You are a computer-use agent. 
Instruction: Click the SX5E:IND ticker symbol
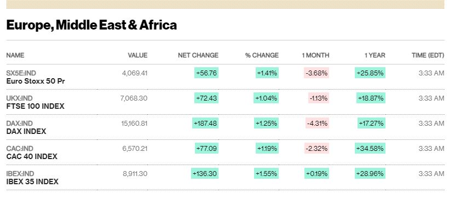coord(21,73)
